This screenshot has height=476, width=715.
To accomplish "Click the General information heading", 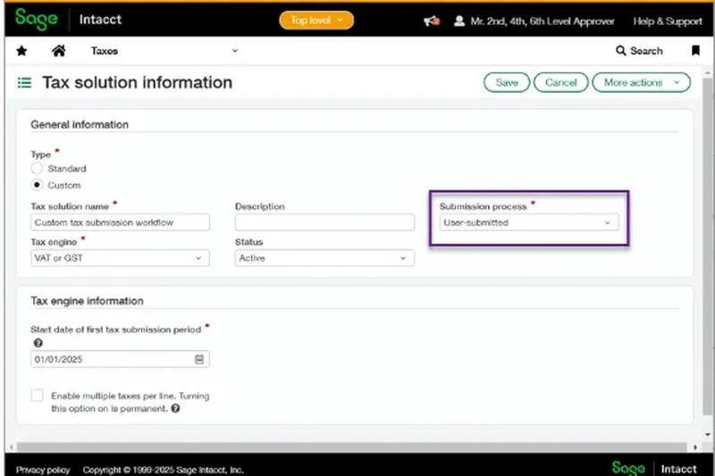I will tap(80, 124).
